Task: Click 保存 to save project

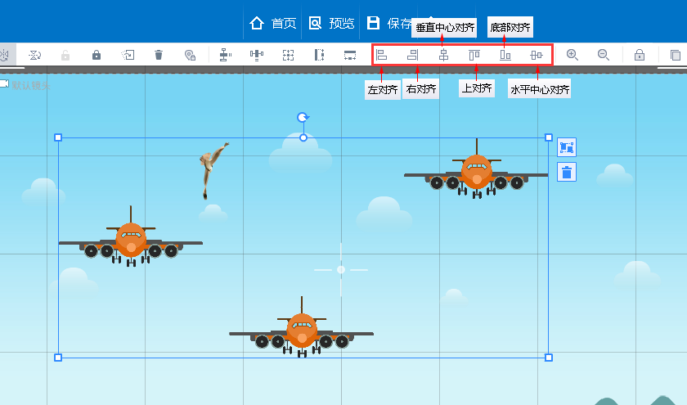Action: pos(390,23)
